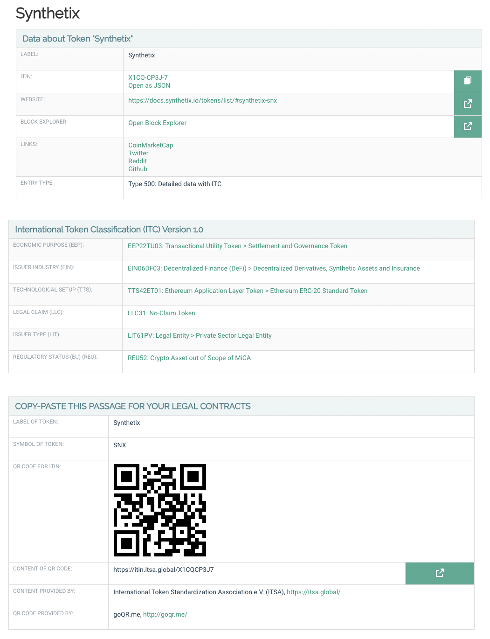Click the QR CODE PROVIDED BY label
Screen dimensions: 490x639
43,613
